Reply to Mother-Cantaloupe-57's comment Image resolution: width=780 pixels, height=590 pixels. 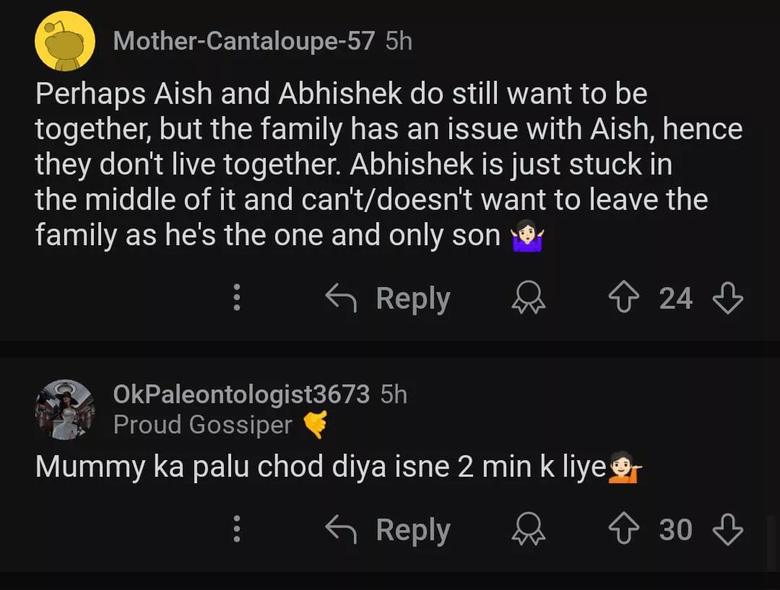388,299
